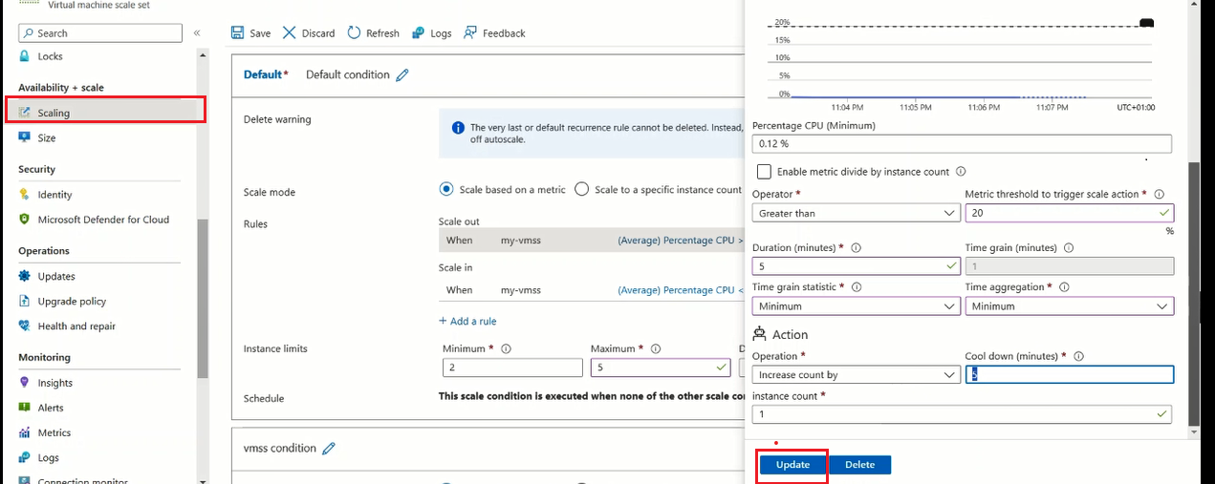Click the Identity key icon
Screen dimensions: 1215x484
[x=25, y=194]
